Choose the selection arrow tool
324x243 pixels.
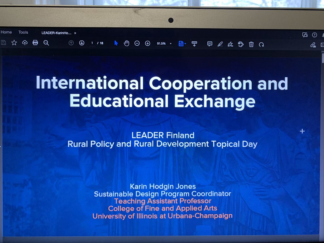(116, 43)
